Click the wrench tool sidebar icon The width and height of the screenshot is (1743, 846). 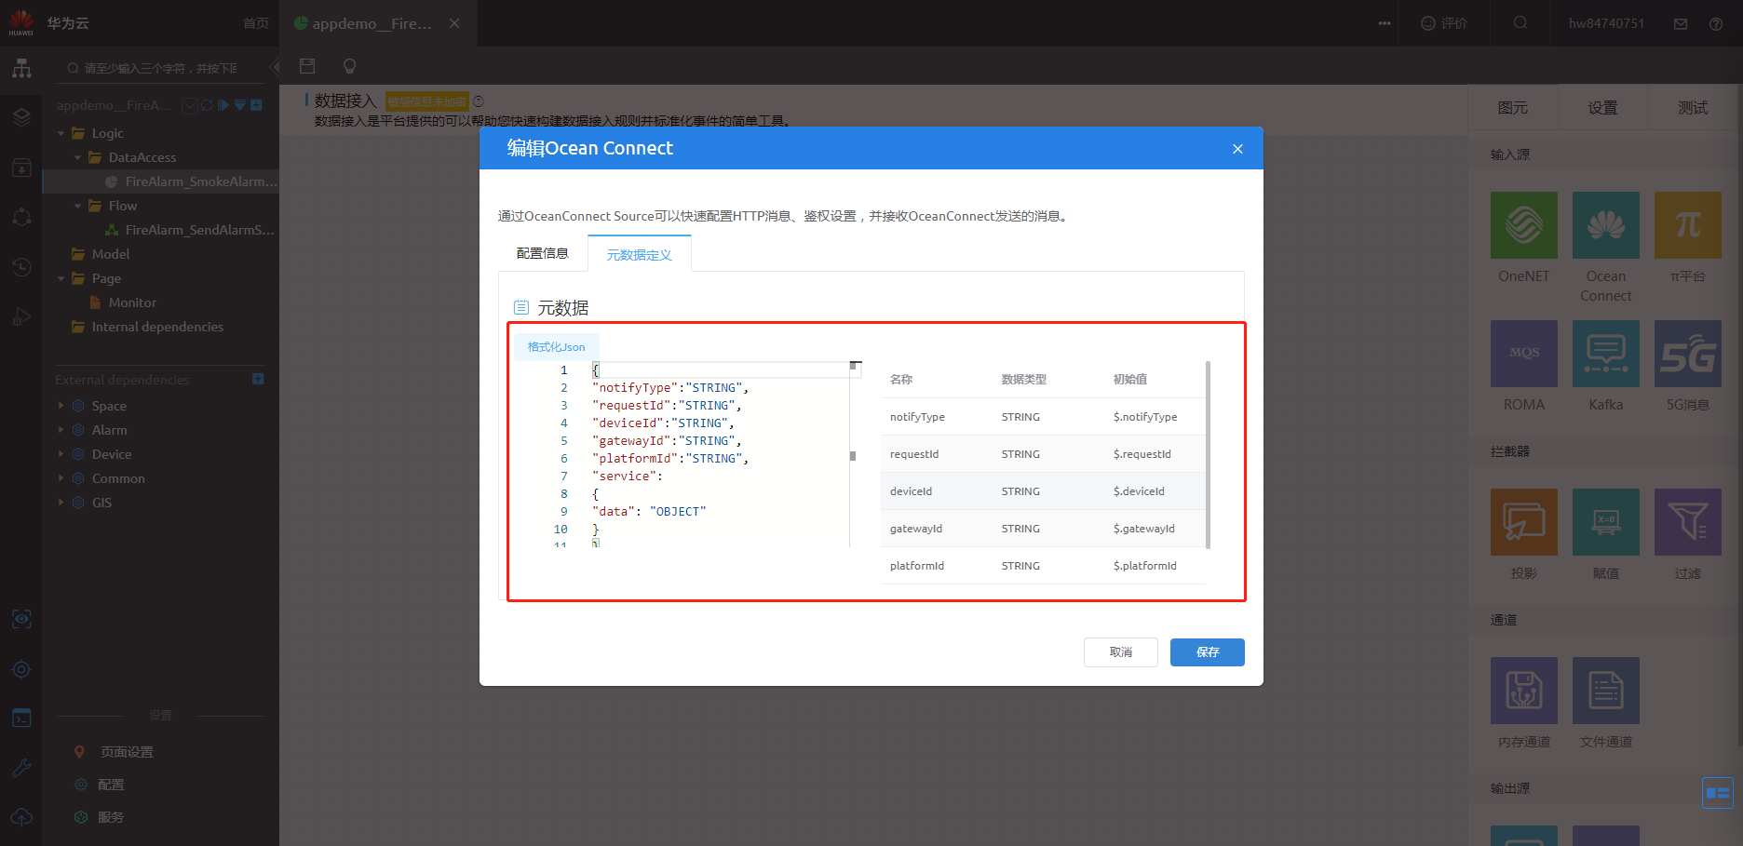point(21,768)
